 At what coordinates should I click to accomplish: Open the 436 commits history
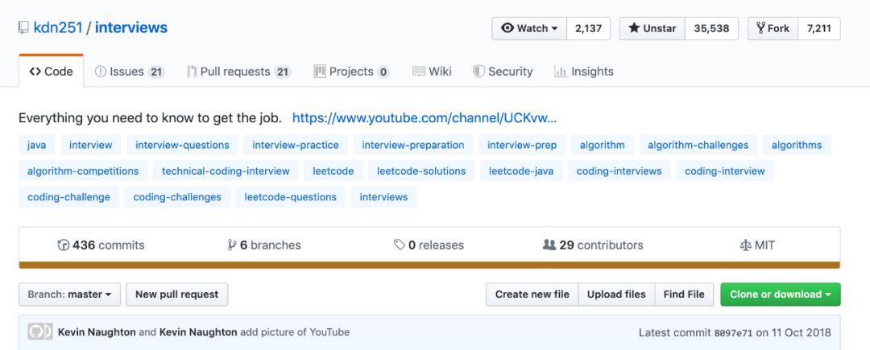[101, 245]
